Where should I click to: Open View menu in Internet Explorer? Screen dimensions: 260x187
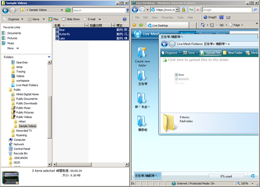click(x=155, y=17)
